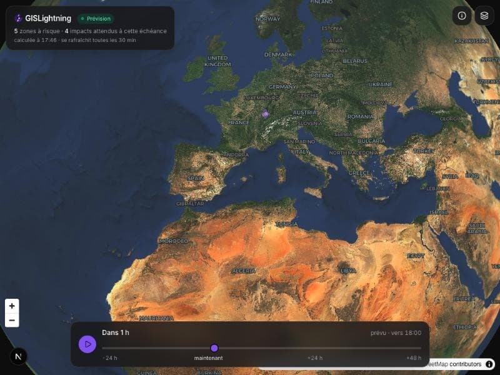The width and height of the screenshot is (500, 375).
Task: Click the GISLightning lightning logo
Action: coord(18,18)
